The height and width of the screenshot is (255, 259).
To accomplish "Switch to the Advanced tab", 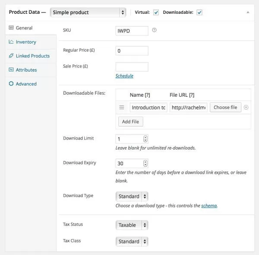I will coord(31,84).
